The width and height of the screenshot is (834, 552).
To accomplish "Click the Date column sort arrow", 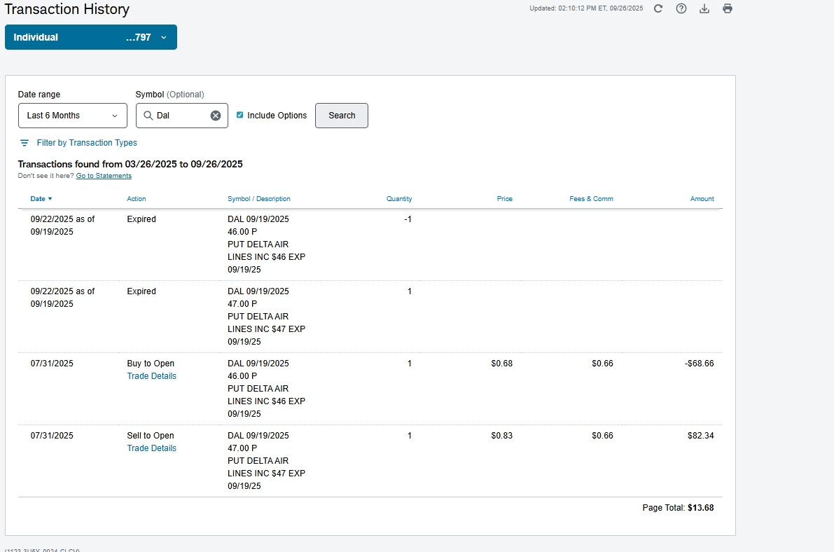I will tap(50, 199).
